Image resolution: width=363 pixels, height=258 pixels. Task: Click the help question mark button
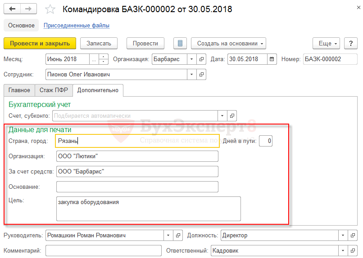coord(350,43)
